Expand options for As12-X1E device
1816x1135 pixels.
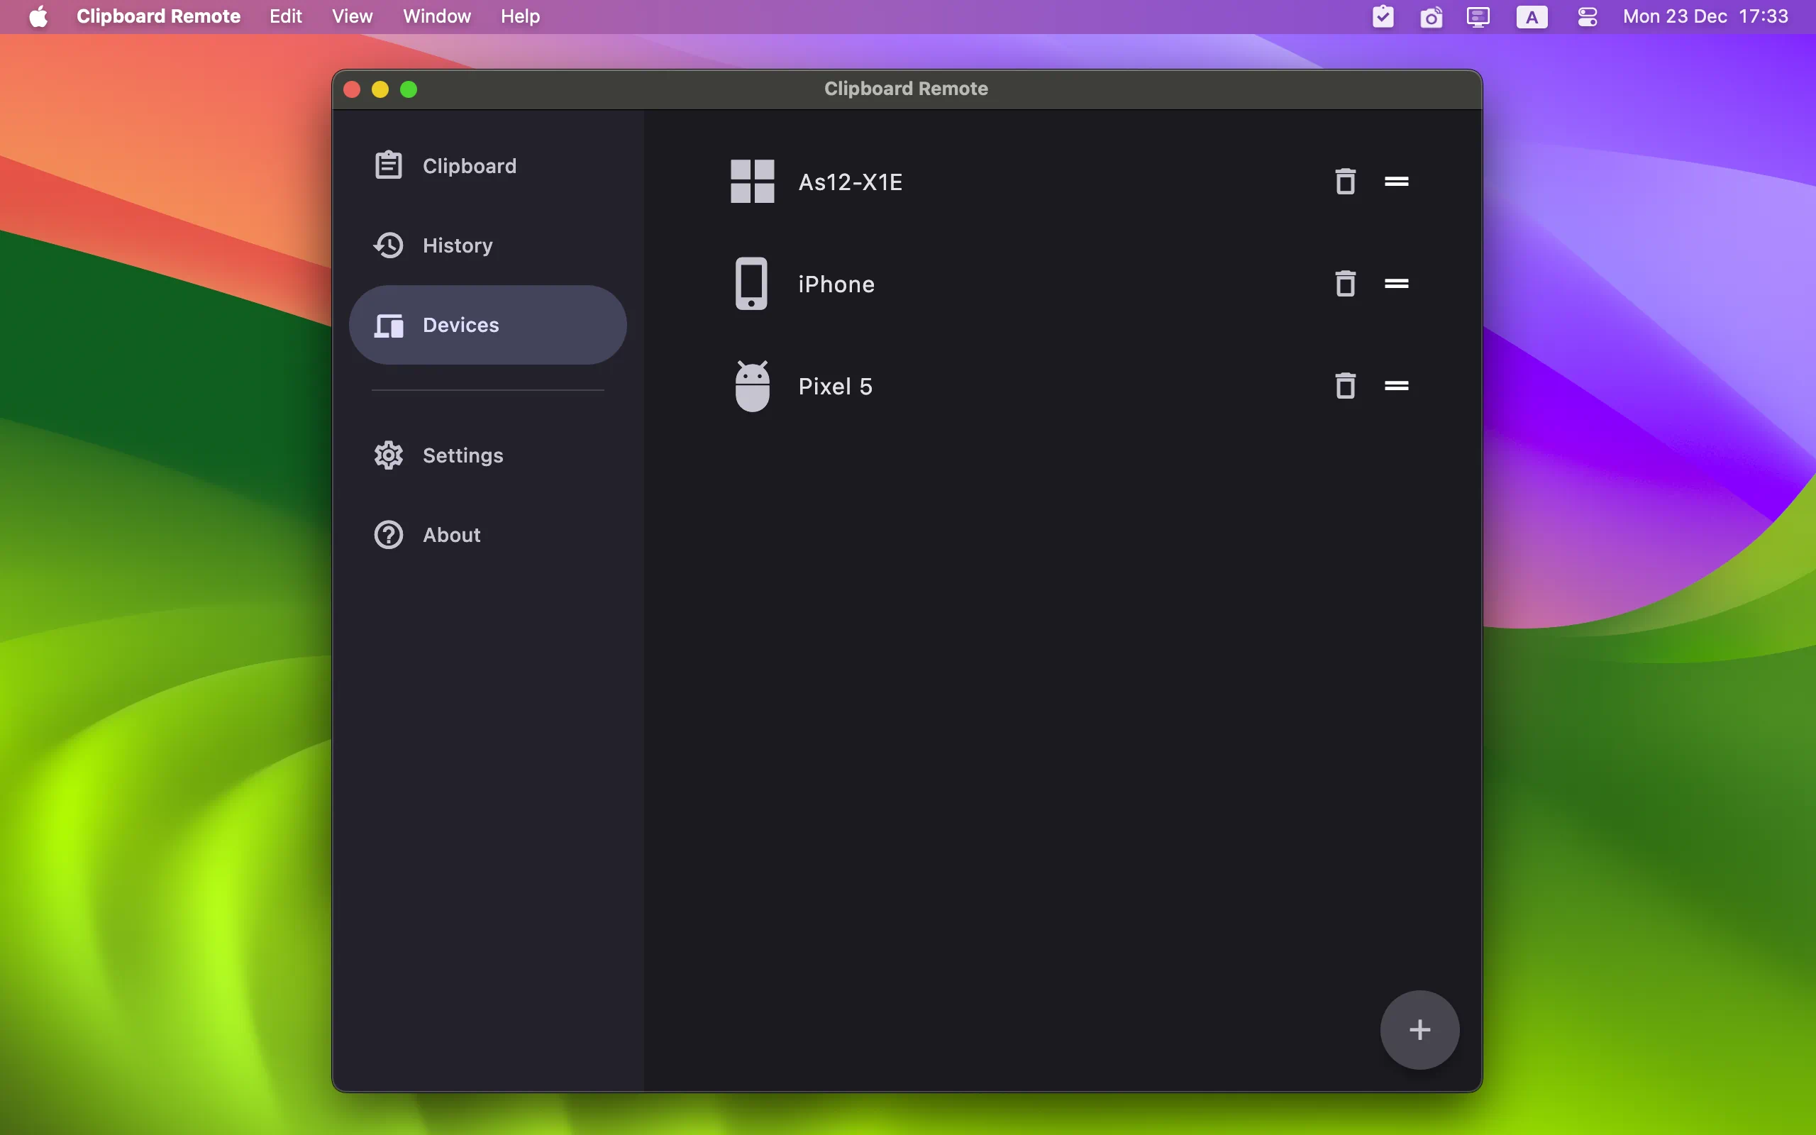[x=1396, y=180]
